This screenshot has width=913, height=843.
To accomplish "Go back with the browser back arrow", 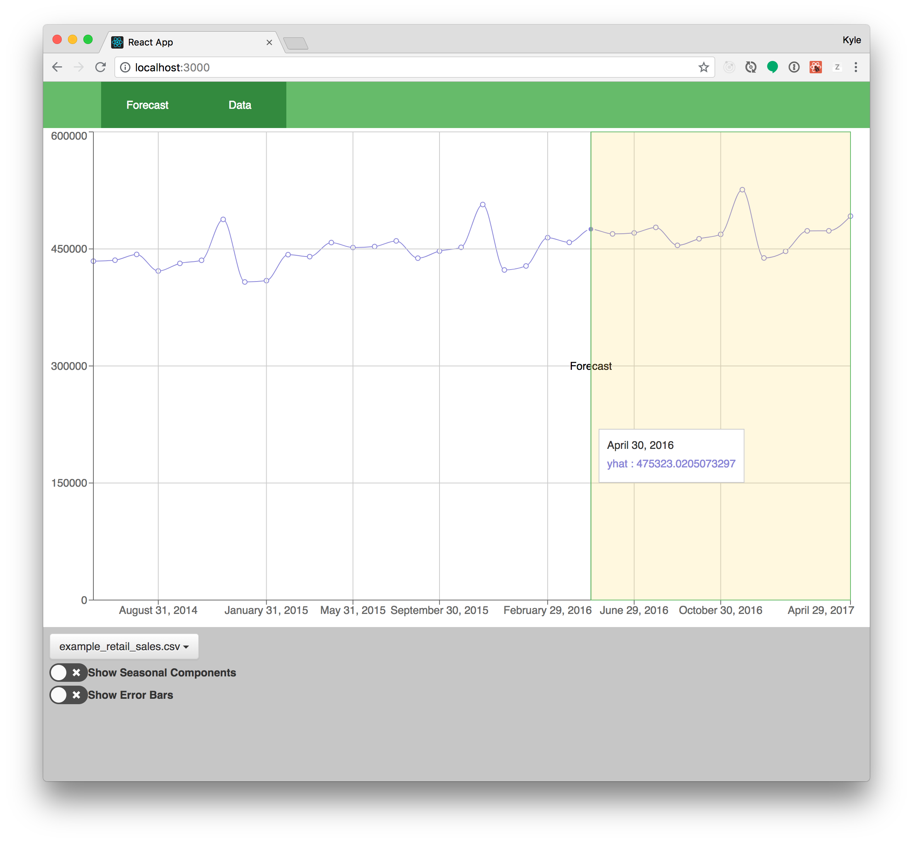I will [57, 67].
